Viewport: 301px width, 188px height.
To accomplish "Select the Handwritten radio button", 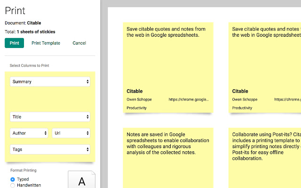I will [x=13, y=185].
